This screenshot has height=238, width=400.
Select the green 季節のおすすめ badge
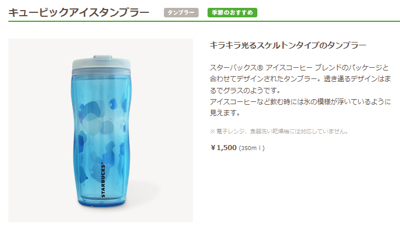pyautogui.click(x=232, y=12)
